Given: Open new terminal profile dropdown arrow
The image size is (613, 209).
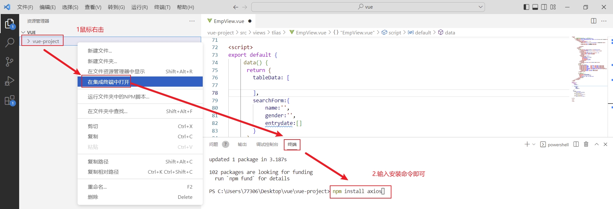Looking at the screenshot, I should [x=534, y=144].
